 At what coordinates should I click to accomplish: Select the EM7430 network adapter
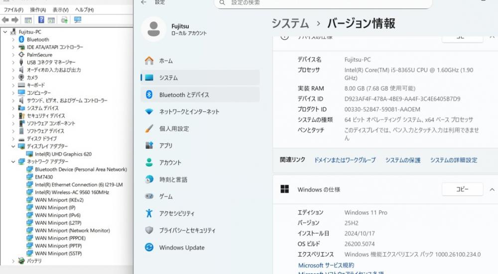(x=44, y=177)
